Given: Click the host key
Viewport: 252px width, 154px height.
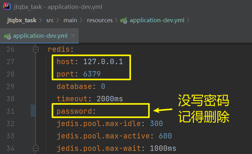Looking at the screenshot, I should tap(65, 62).
